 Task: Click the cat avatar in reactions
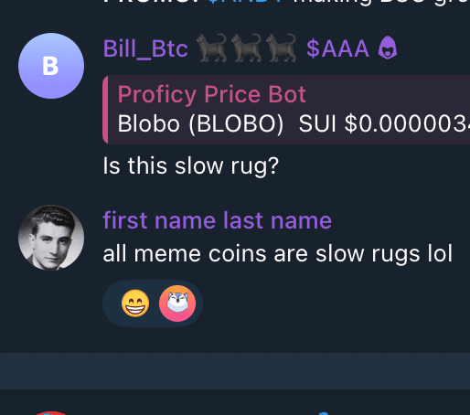pos(177,303)
